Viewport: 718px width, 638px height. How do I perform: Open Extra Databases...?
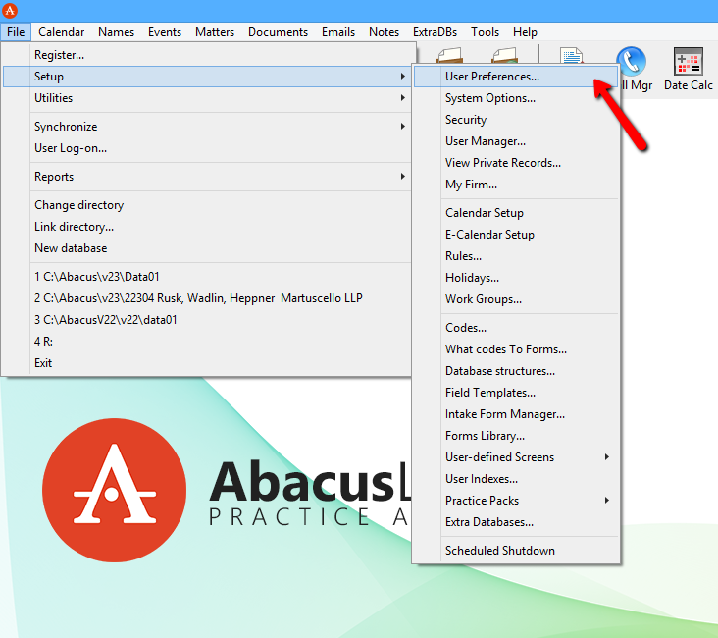[516, 521]
